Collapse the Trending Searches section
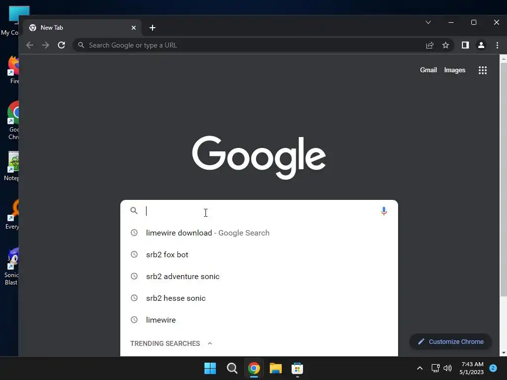Screen dimensions: 507x380 coord(210,343)
